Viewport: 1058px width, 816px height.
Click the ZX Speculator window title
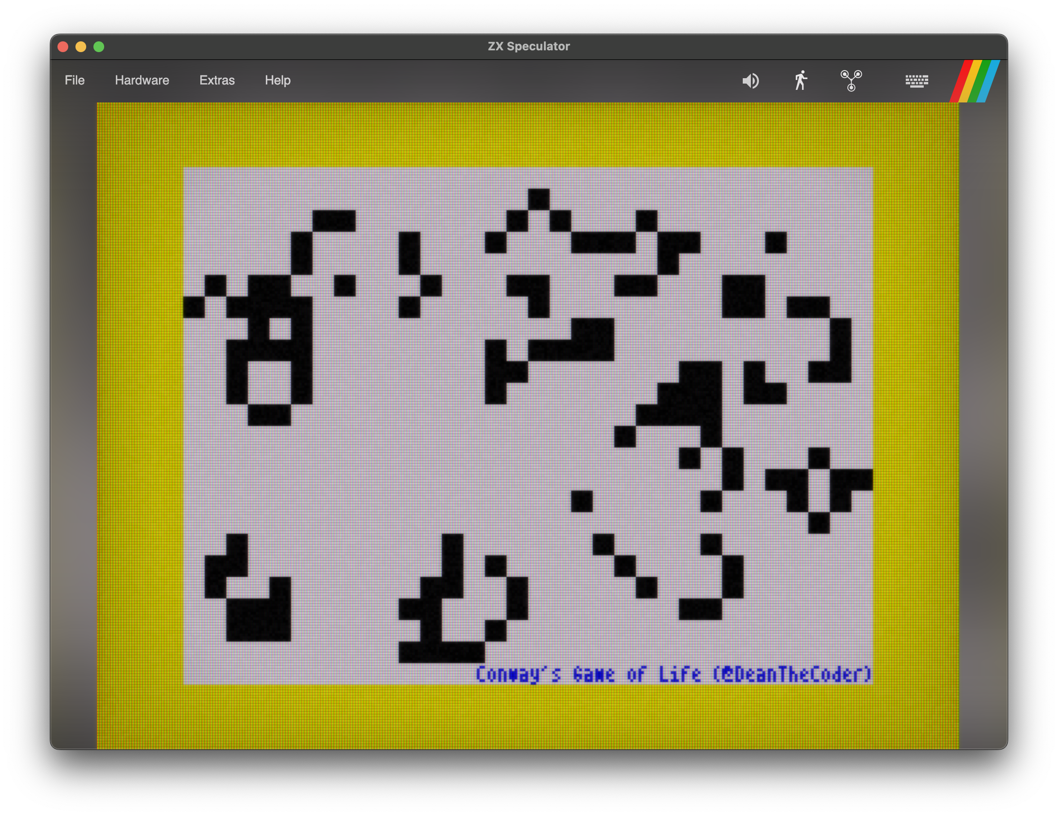click(x=529, y=47)
